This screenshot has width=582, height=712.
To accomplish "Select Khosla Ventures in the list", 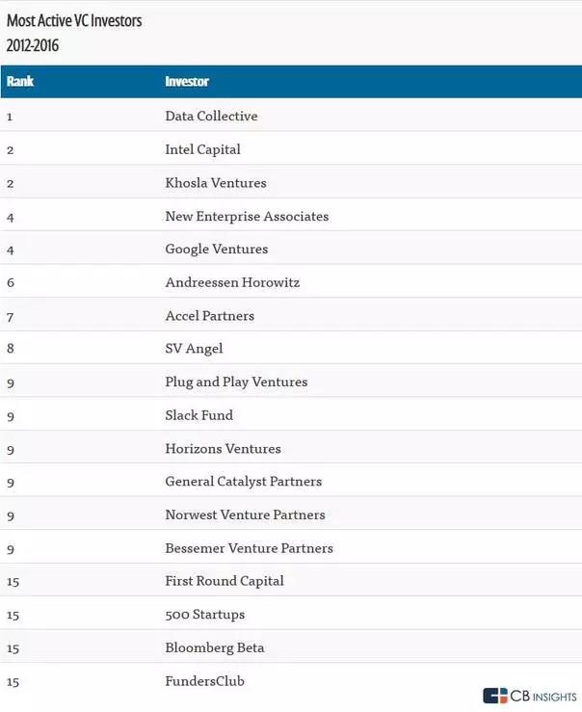I will (216, 183).
